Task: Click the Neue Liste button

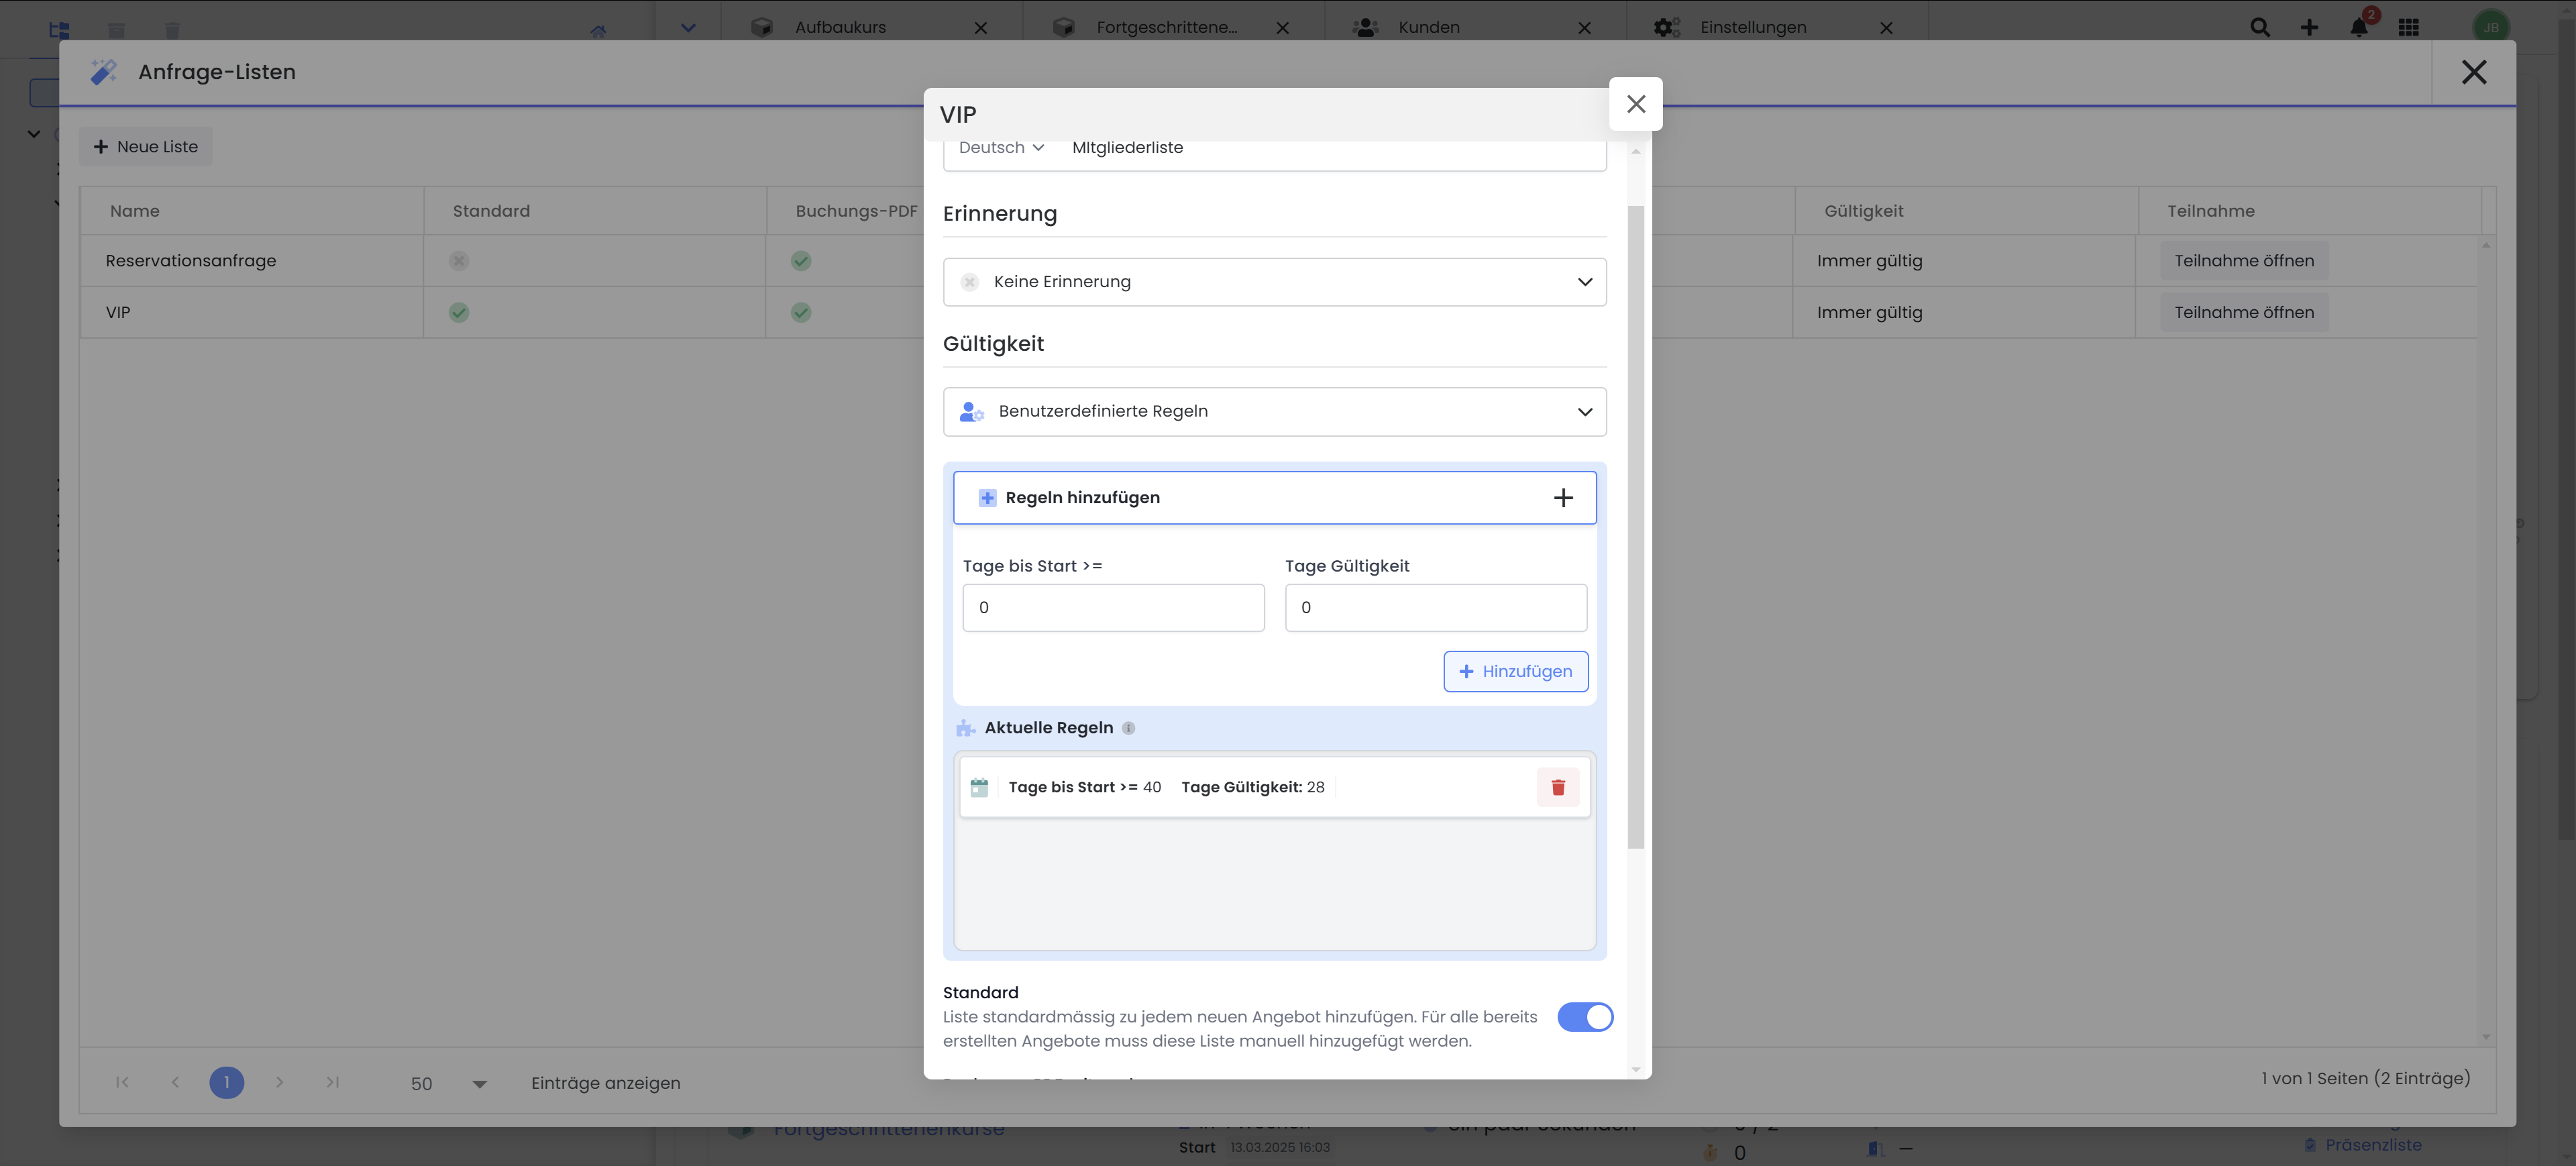Action: click(x=146, y=147)
